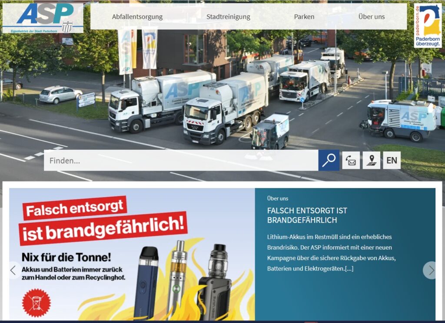Screen dimensions: 445x323
Task: Open the Falsch entsorgt campaign banner image
Action: (x=132, y=254)
